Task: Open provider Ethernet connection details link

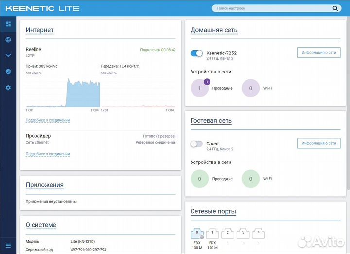Action: [x=48, y=154]
